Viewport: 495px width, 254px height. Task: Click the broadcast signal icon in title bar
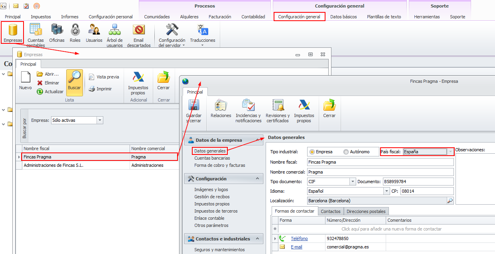click(x=36, y=6)
